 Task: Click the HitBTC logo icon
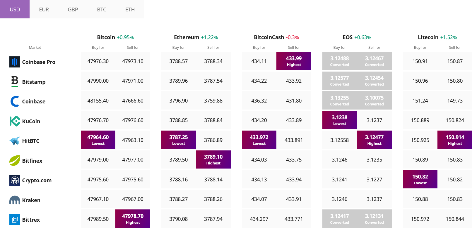pos(15,141)
